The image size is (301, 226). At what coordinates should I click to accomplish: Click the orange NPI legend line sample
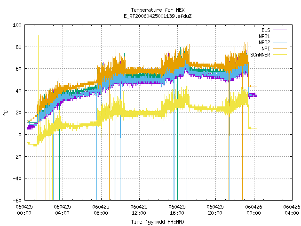pyautogui.click(x=280, y=48)
